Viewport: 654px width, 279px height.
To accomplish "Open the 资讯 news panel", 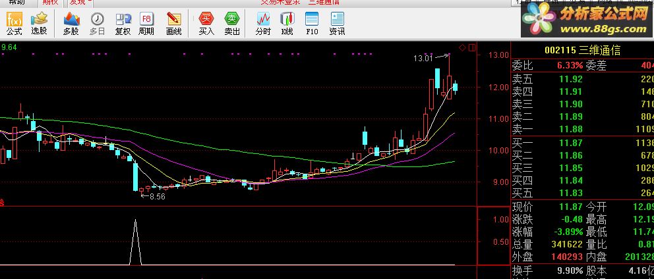I will [337, 24].
